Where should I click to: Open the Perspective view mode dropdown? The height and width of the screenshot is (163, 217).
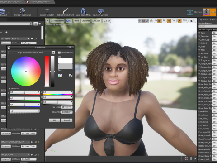click(57, 21)
